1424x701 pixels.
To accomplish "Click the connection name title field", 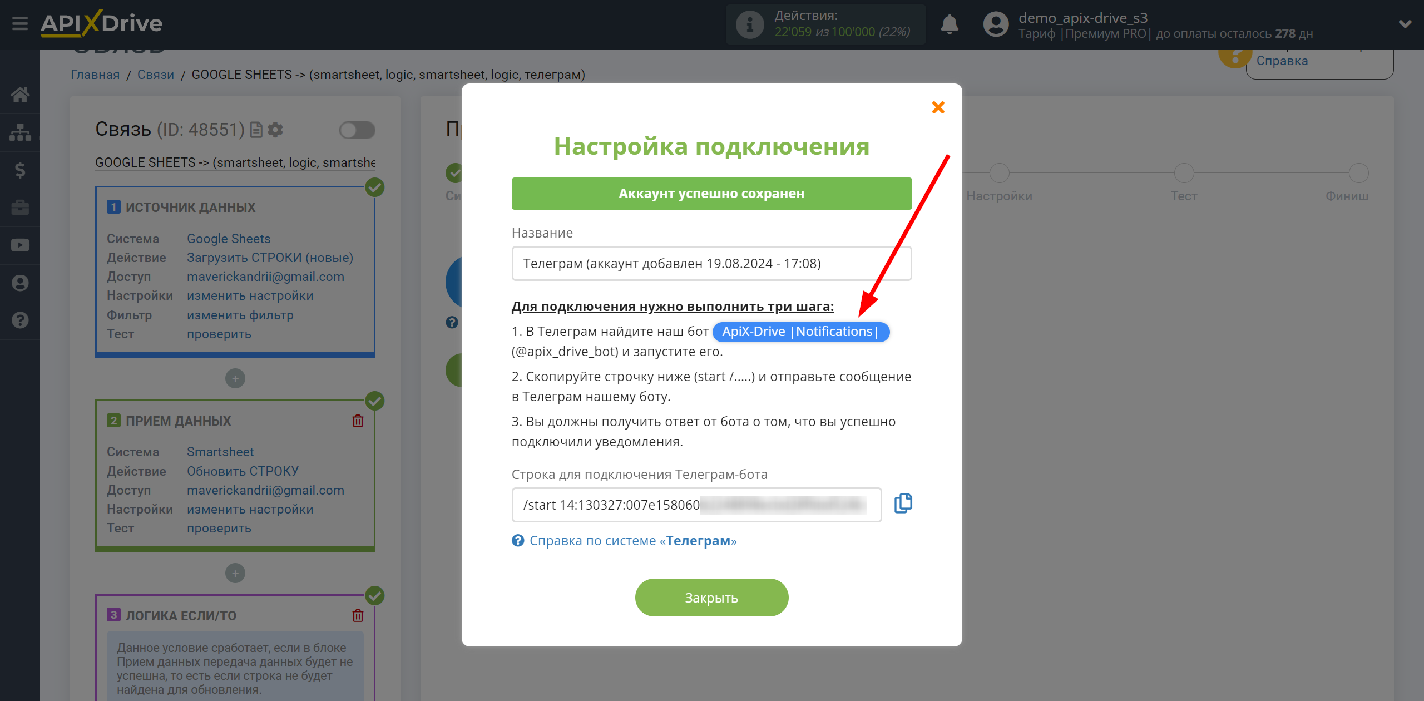I will point(235,162).
